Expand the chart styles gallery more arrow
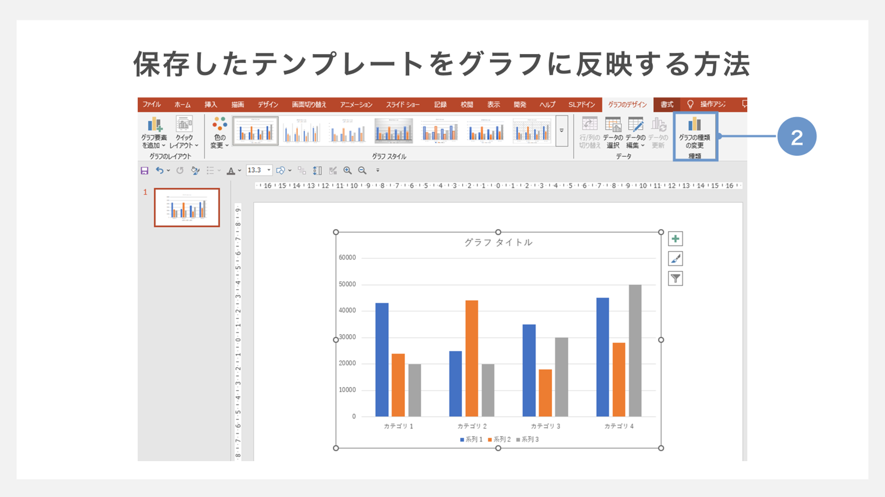Image resolution: width=885 pixels, height=497 pixels. [562, 131]
